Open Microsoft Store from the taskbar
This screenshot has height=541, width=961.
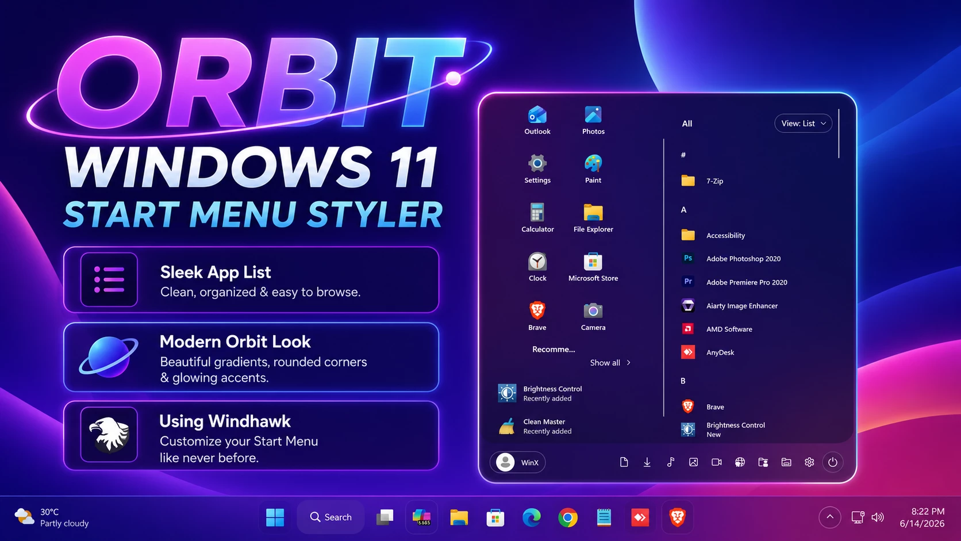495,517
